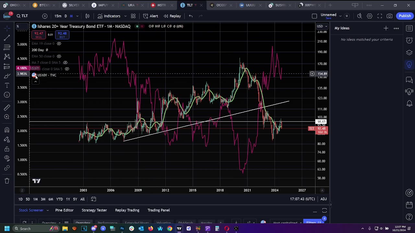The height and width of the screenshot is (233, 415).
Task: Click the Windows Start button
Action: (7, 229)
